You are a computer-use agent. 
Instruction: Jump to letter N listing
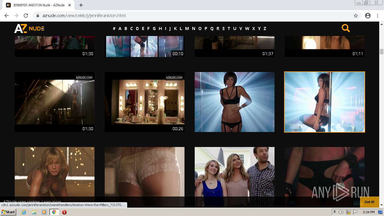pos(193,28)
